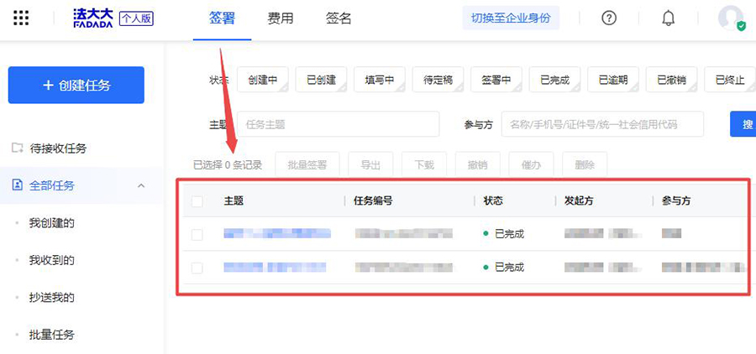Image resolution: width=756 pixels, height=354 pixels.
Task: Click the 待接收任务 folder icon
Action: pyautogui.click(x=17, y=148)
